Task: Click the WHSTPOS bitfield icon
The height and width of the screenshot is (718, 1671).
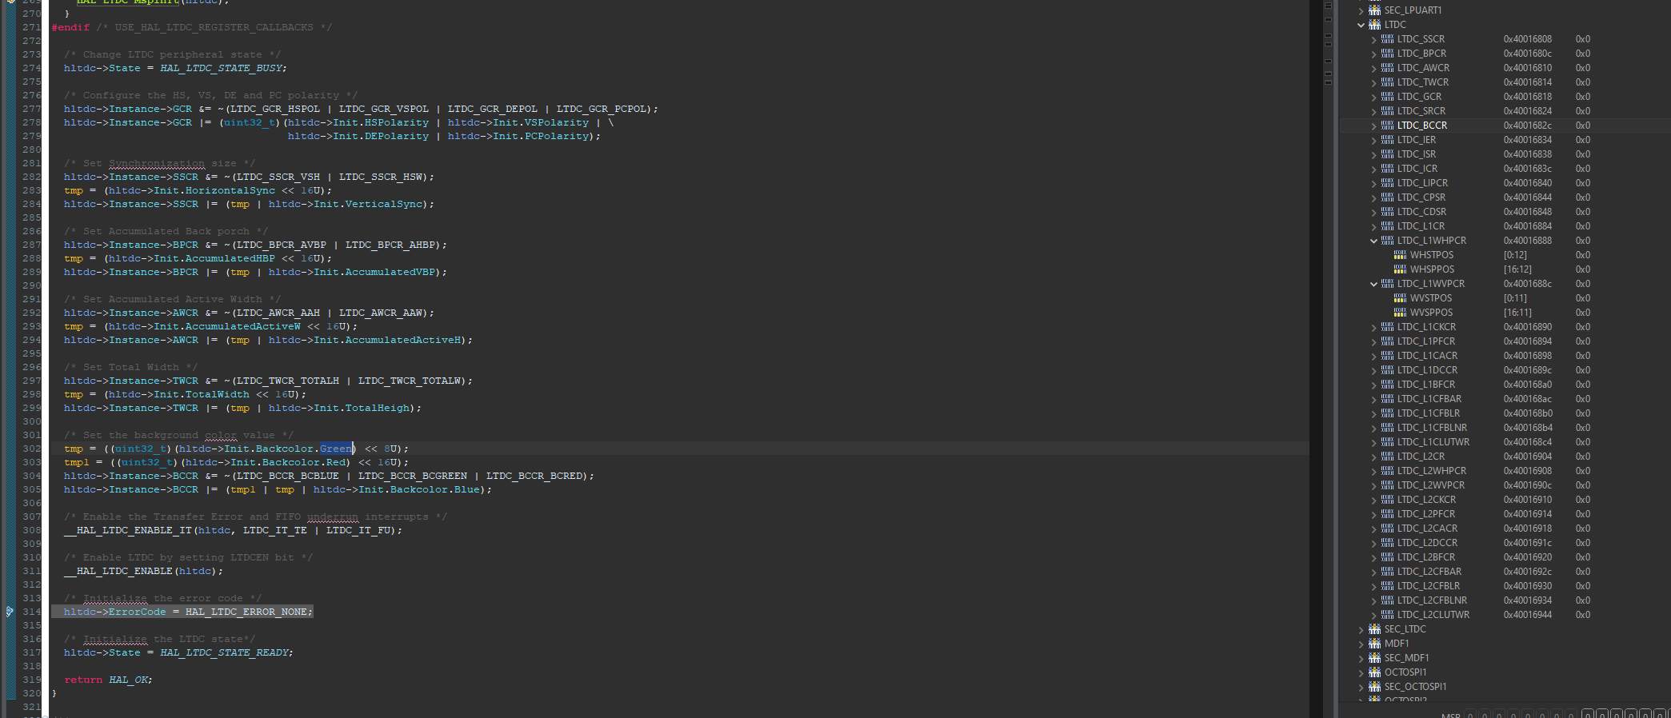Action: pos(1400,255)
